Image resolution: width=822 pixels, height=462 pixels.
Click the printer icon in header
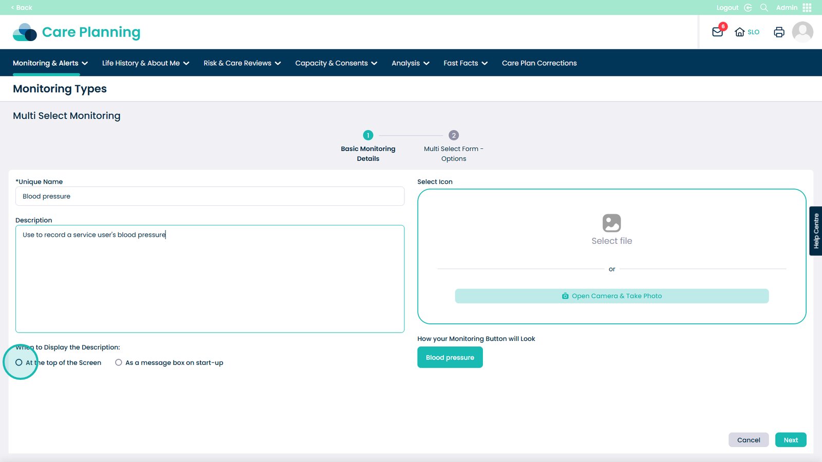coord(779,32)
